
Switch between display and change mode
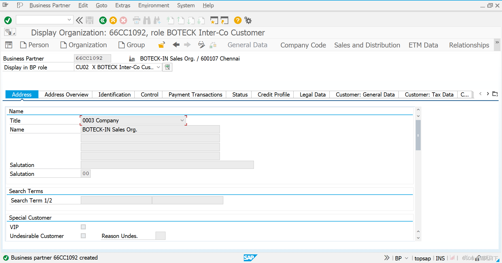201,45
